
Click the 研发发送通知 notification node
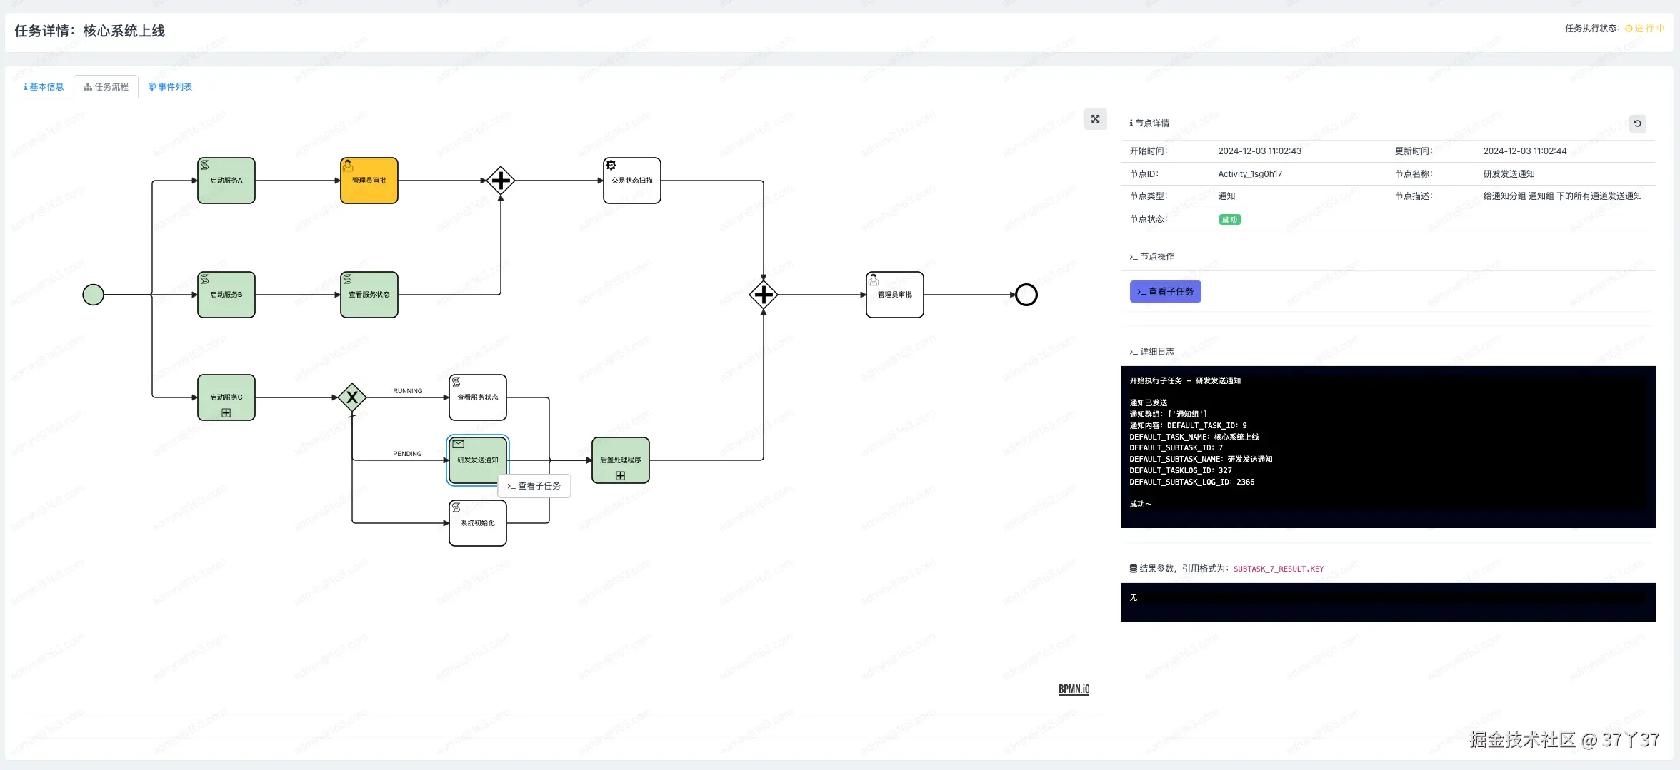[478, 460]
